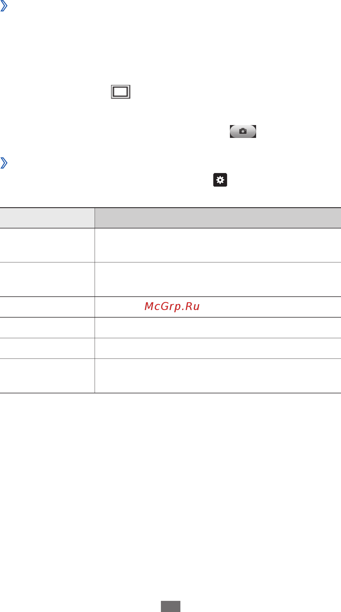The width and height of the screenshot is (341, 612).
Task: Click the first table row's wide cell
Action: pos(218,245)
